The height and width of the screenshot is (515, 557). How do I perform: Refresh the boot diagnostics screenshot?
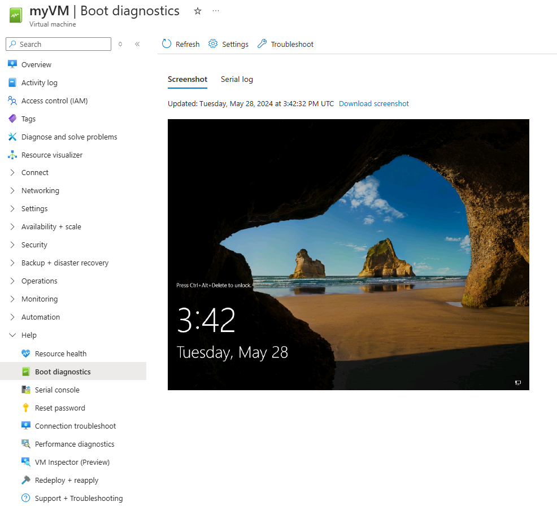[x=180, y=44]
